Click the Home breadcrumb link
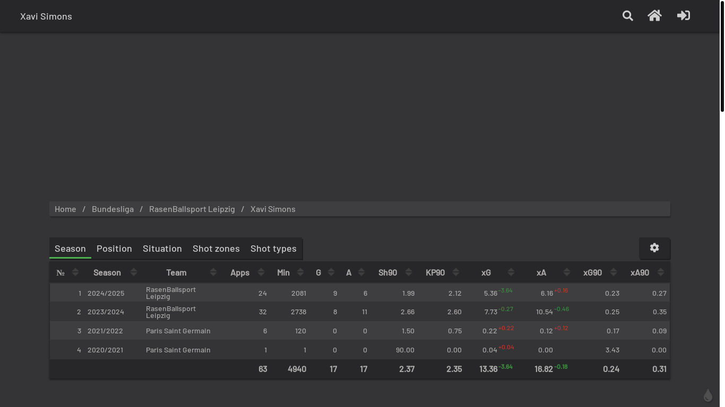Viewport: 725px width, 407px height. point(65,209)
